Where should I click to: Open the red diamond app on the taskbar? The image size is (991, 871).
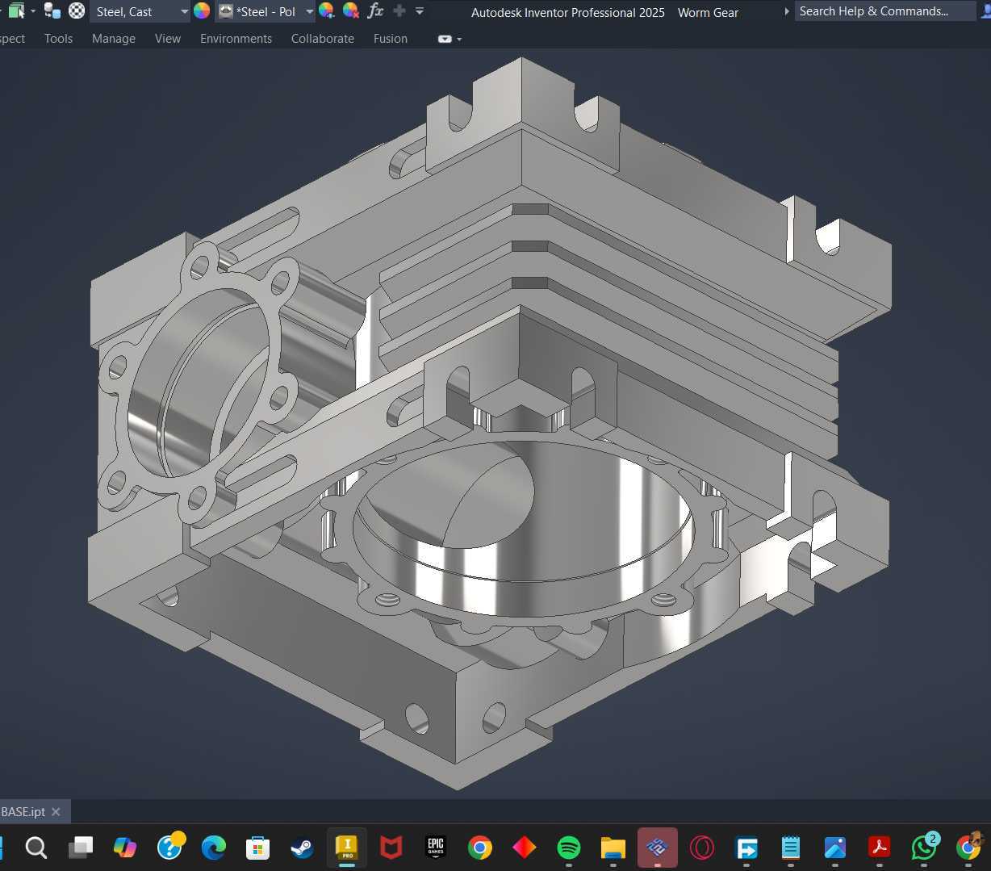525,848
